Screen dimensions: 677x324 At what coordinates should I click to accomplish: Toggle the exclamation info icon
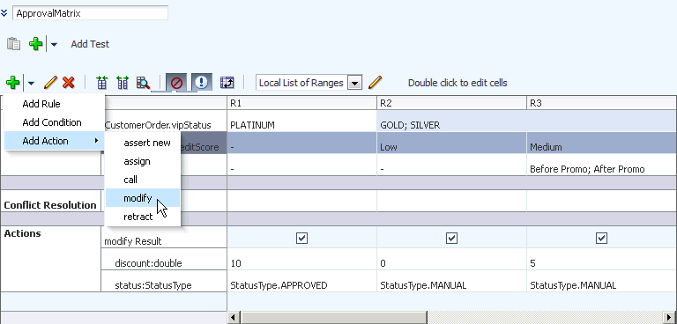click(202, 83)
